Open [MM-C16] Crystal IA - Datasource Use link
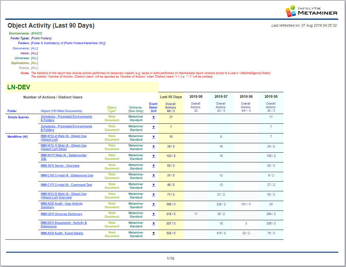This screenshot has height=267, width=346. coord(67,175)
